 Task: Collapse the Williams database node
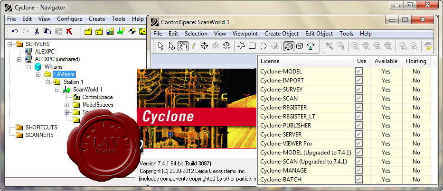[x=28, y=67]
